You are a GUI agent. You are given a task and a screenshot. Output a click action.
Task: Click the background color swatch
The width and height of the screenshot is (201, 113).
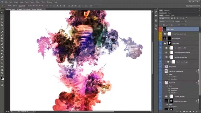click(3, 79)
